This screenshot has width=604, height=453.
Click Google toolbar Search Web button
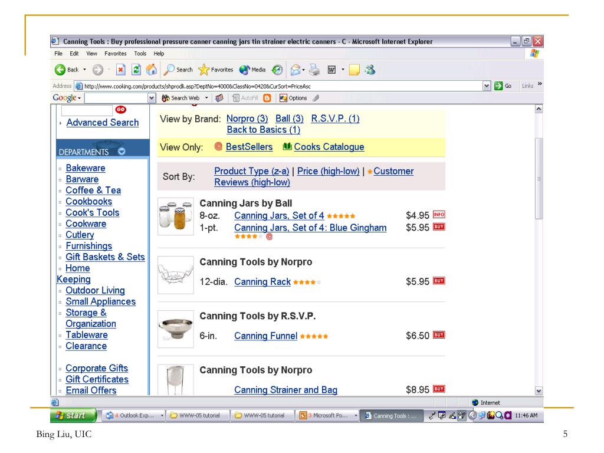(180, 99)
